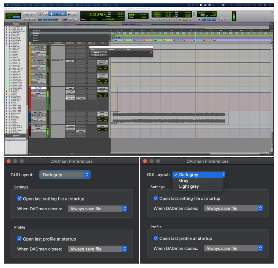This screenshot has width=278, height=268.
Task: Open Profile 'When DADman closes' dropdown in left window
Action: [98, 249]
